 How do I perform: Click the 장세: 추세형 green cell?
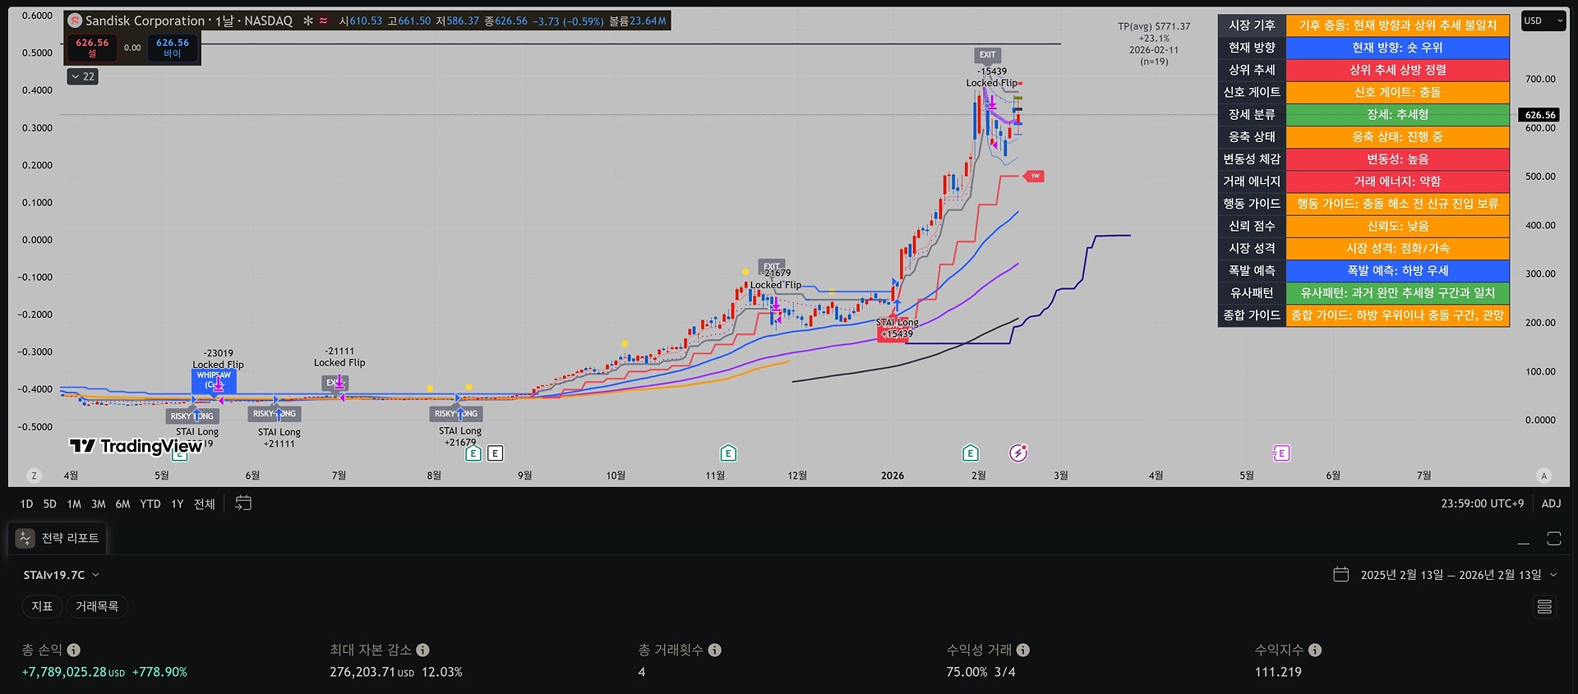coord(1397,114)
